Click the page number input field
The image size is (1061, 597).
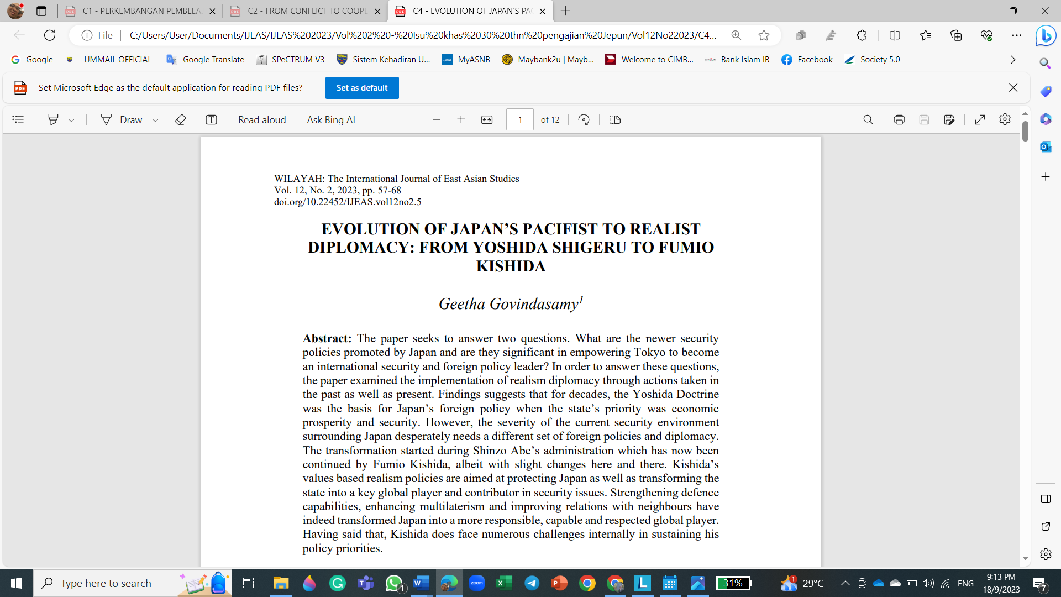pos(520,119)
